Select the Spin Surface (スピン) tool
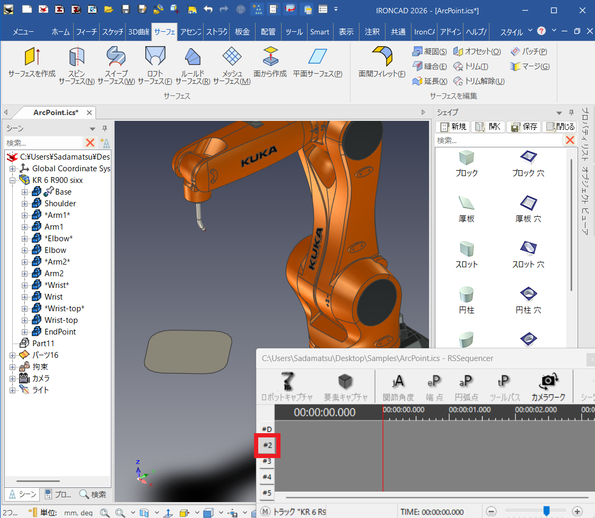The width and height of the screenshot is (595, 518). click(x=77, y=65)
